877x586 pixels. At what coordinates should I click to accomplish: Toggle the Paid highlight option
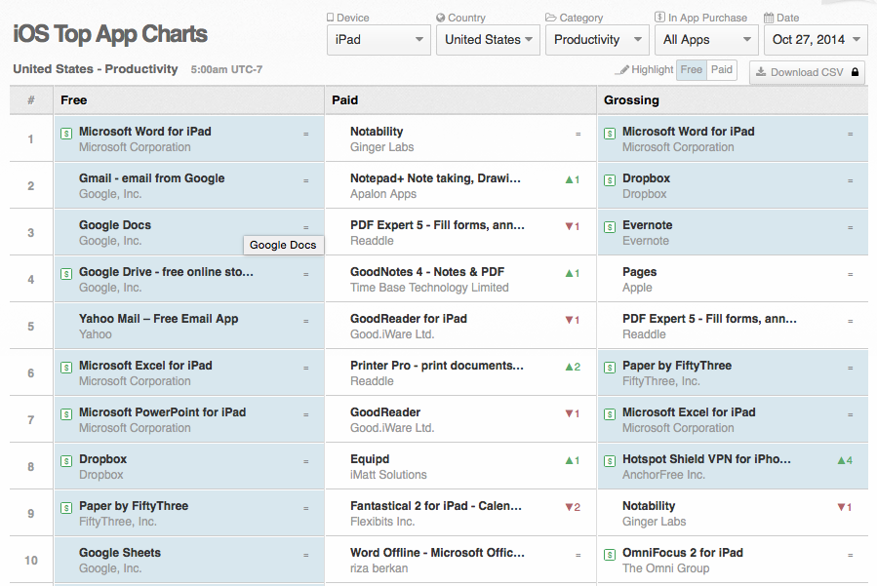click(x=722, y=70)
